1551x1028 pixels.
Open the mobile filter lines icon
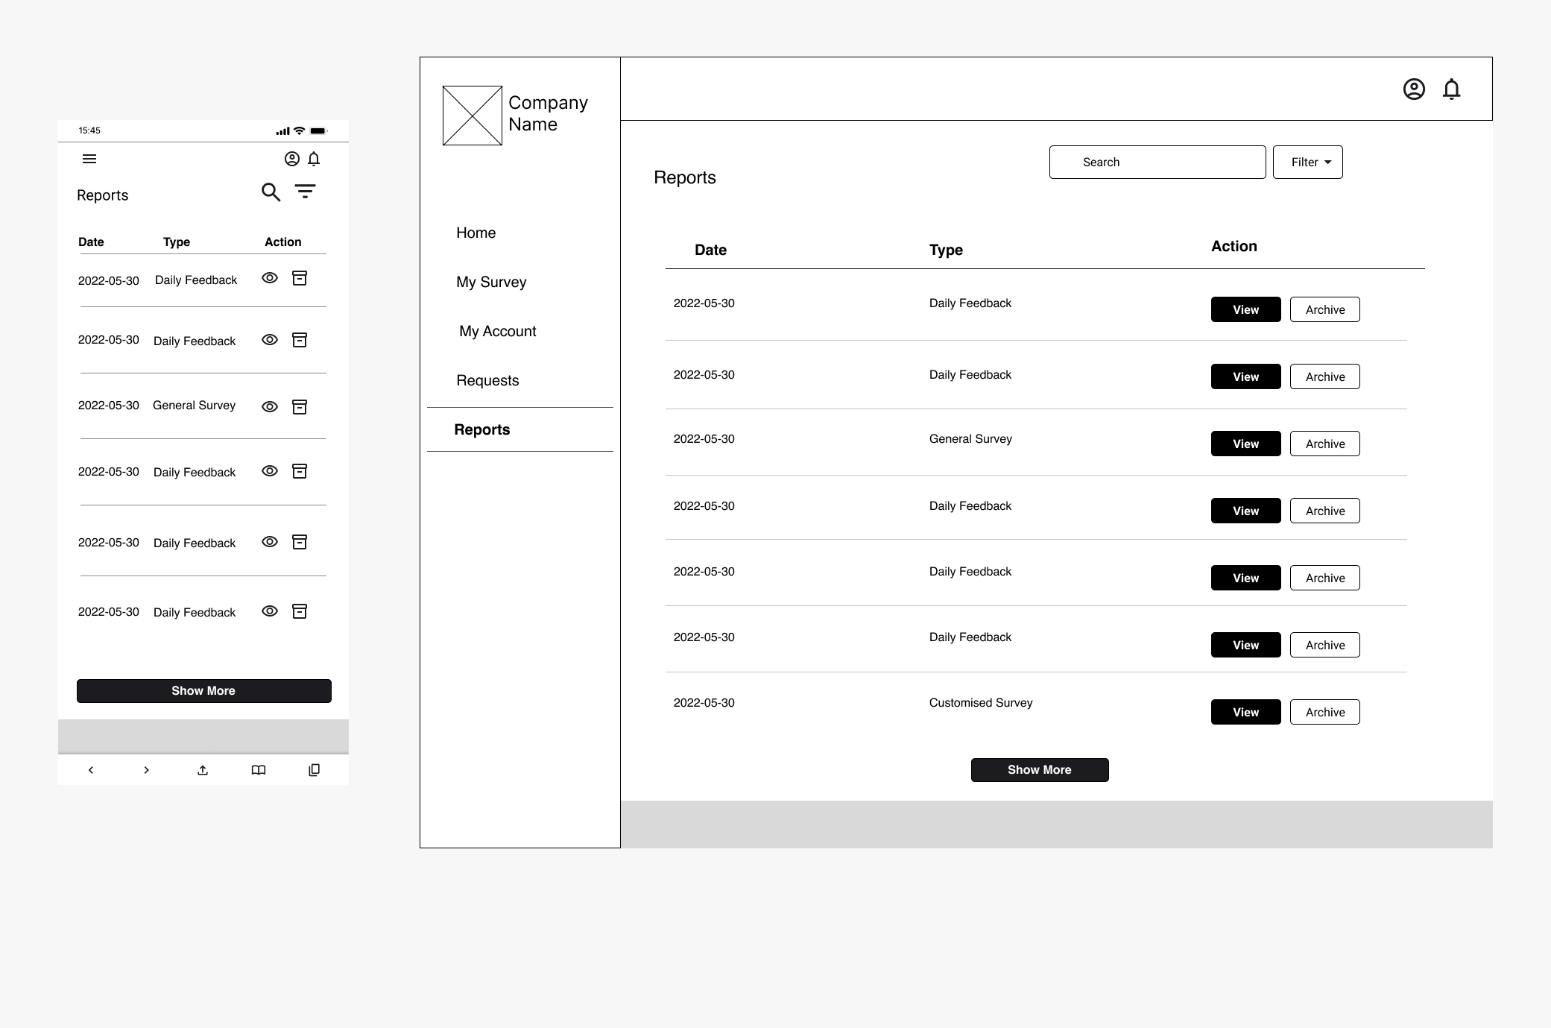[305, 192]
